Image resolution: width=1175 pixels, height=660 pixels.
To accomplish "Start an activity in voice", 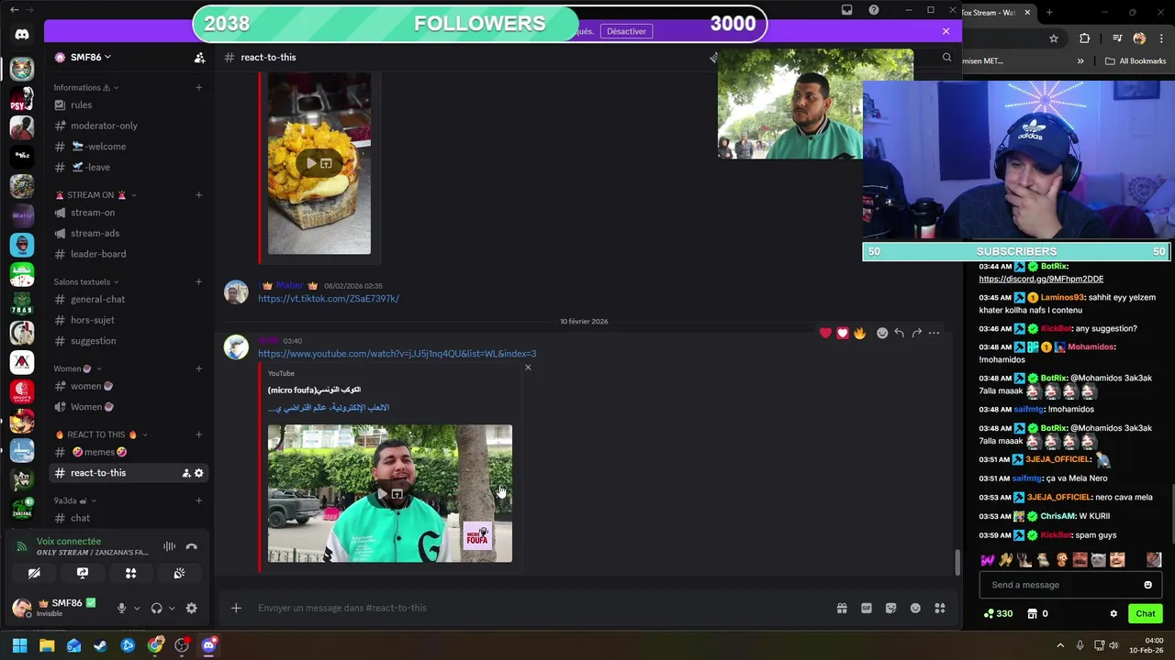I will pyautogui.click(x=130, y=573).
